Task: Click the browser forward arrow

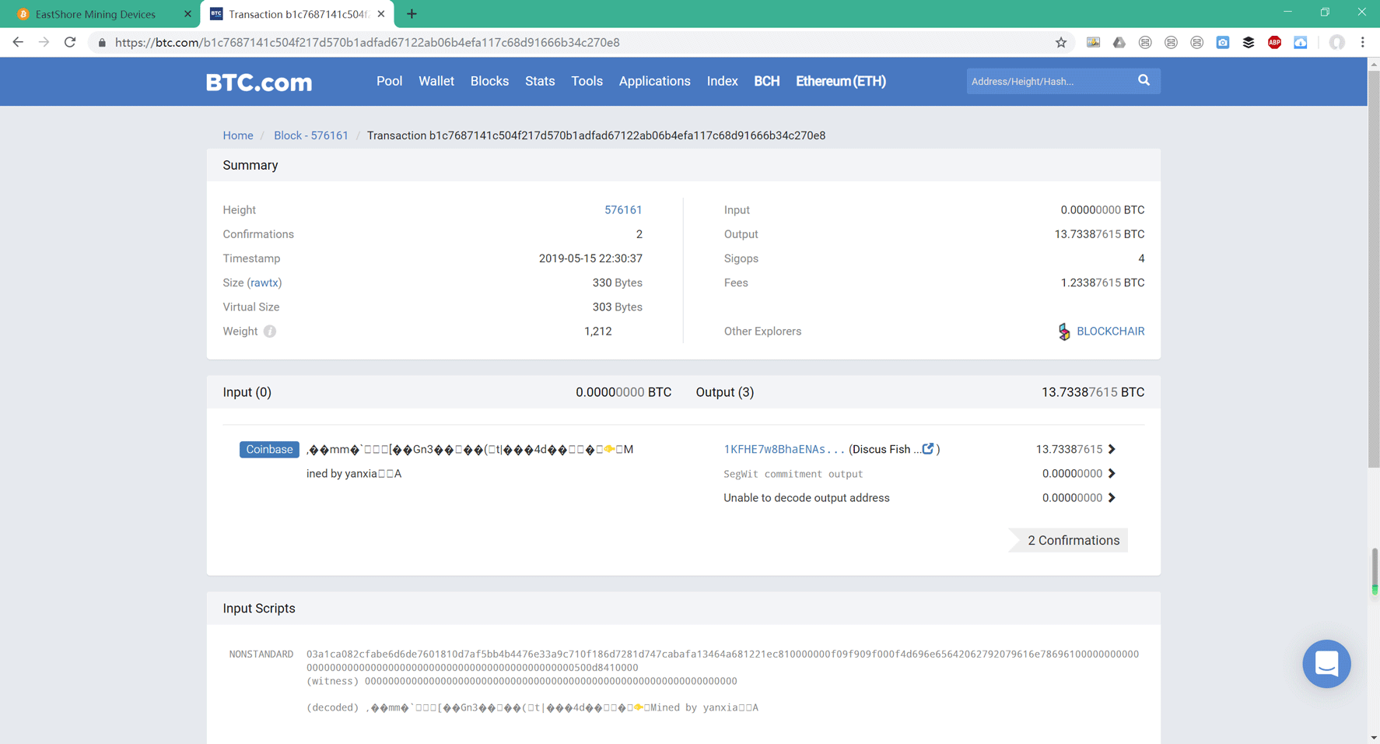Action: click(44, 42)
